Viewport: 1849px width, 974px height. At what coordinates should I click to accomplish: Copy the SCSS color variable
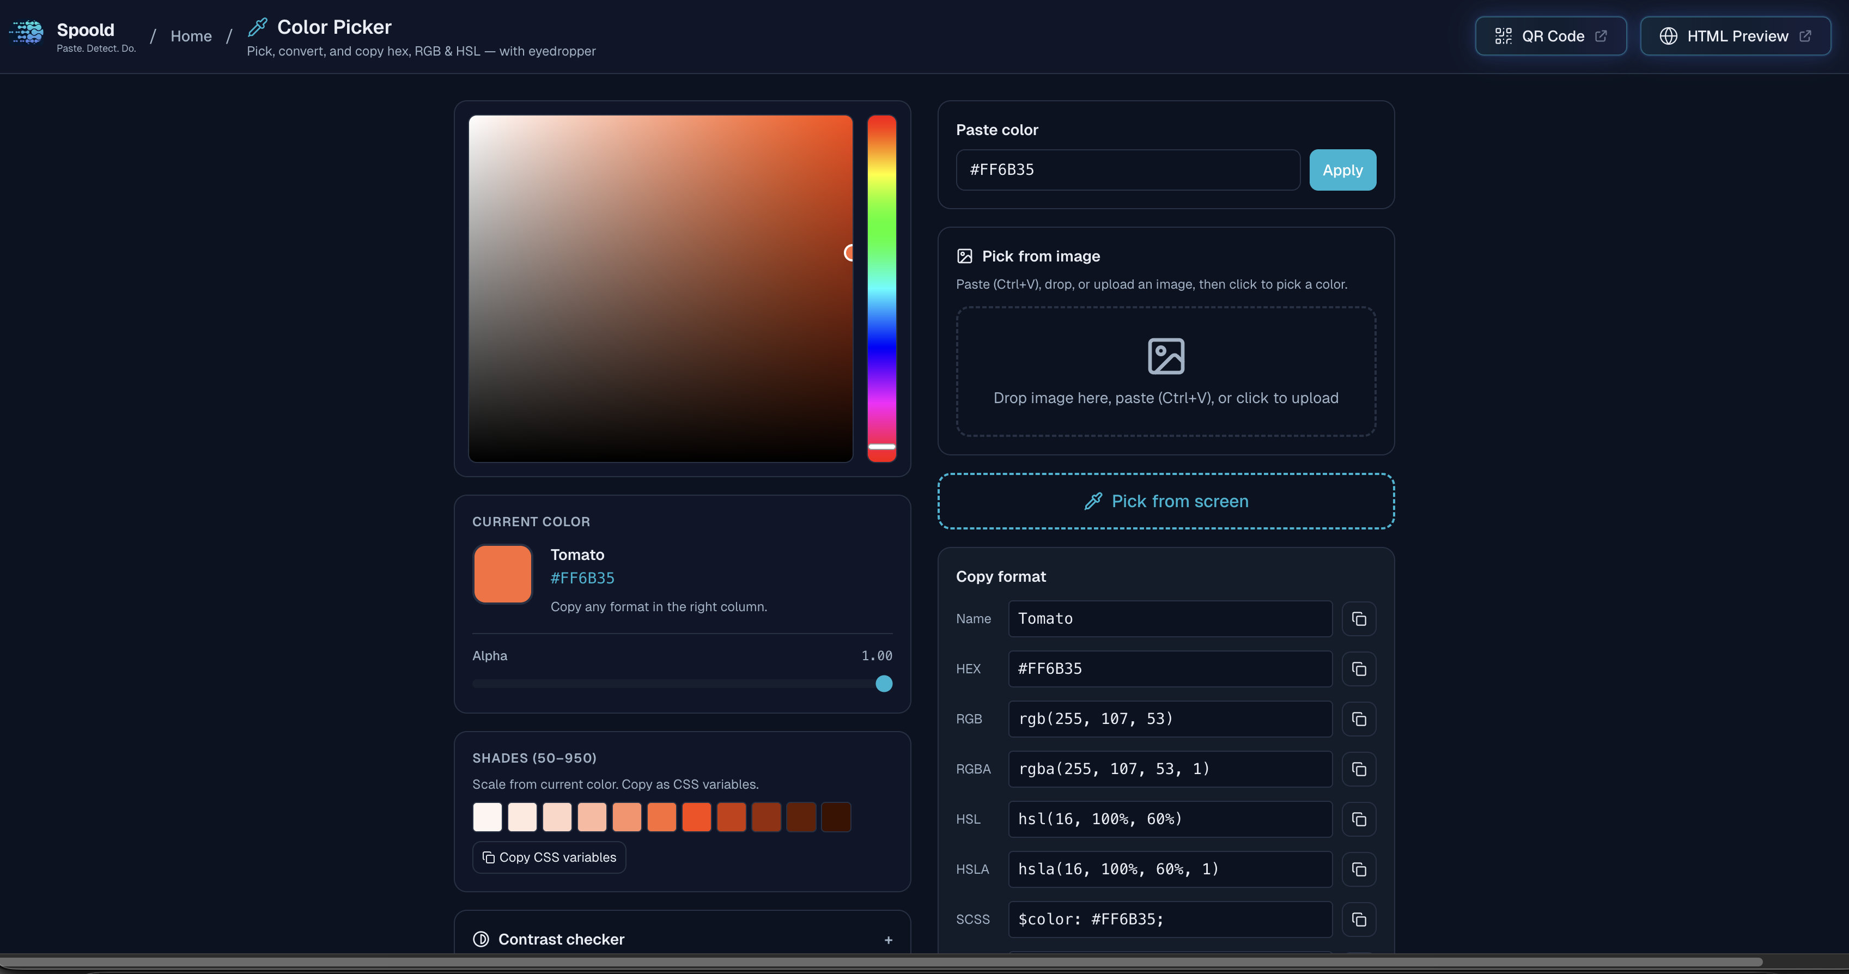click(1358, 920)
